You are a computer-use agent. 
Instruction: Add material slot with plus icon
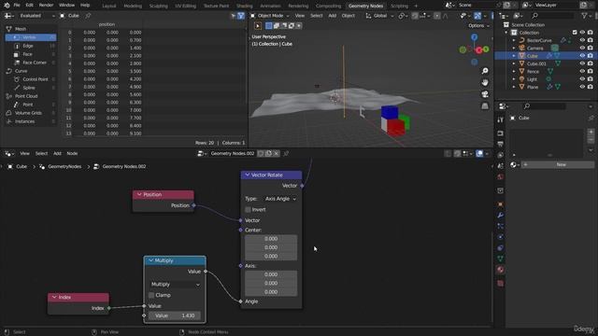coord(591,132)
